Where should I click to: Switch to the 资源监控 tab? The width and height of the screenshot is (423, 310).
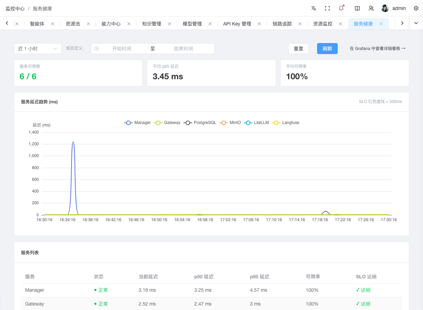pyautogui.click(x=323, y=24)
